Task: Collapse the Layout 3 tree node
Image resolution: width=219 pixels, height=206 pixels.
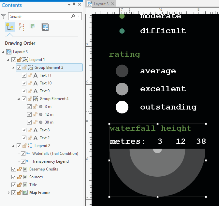Action: (3, 52)
